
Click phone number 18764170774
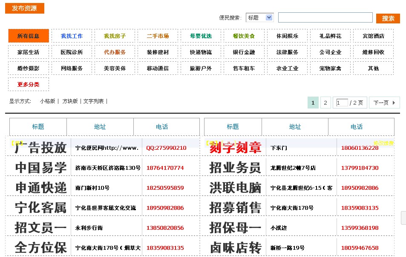[165, 168]
